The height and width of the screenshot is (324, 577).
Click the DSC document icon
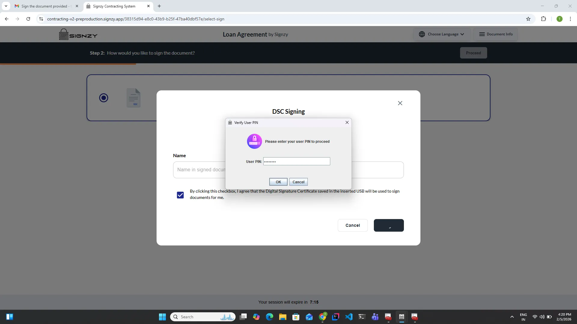coord(133,98)
